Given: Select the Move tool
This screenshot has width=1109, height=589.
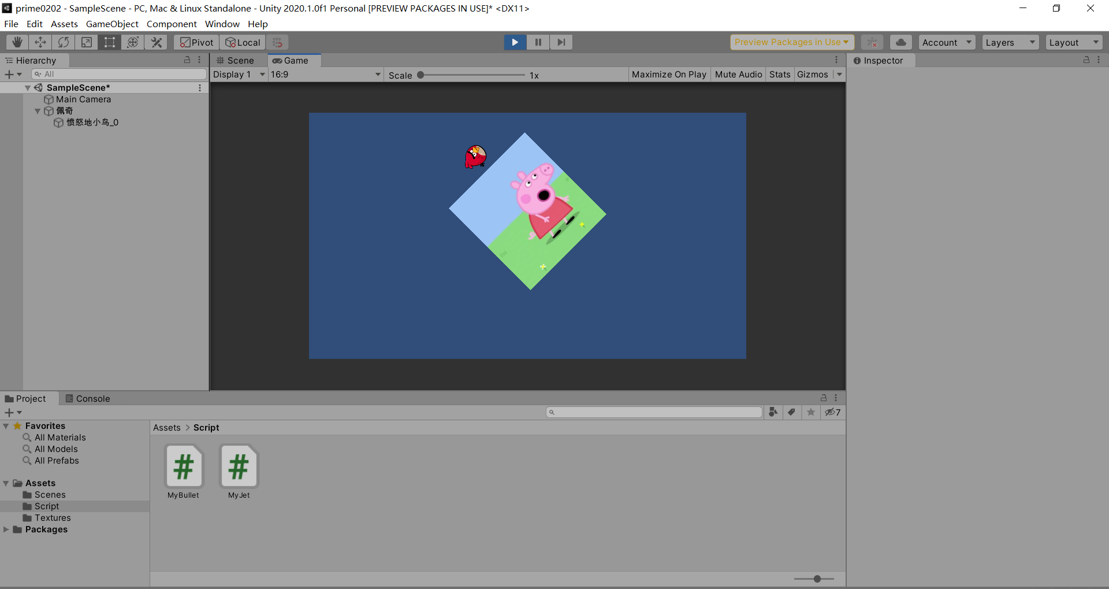Looking at the screenshot, I should point(40,42).
